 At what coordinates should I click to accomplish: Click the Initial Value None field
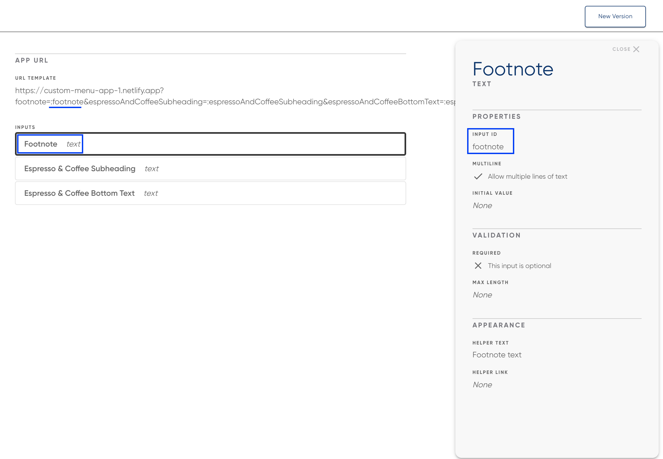[482, 206]
